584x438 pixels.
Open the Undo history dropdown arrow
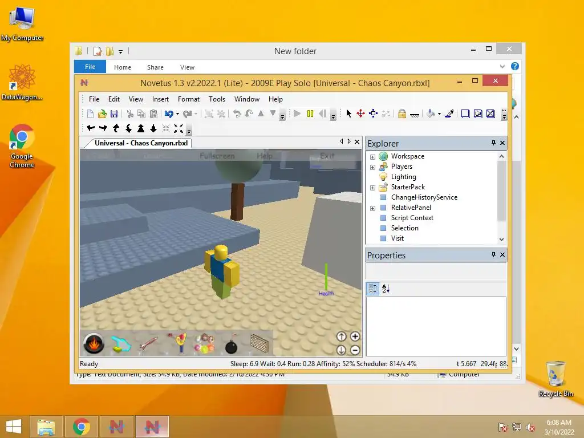178,114
